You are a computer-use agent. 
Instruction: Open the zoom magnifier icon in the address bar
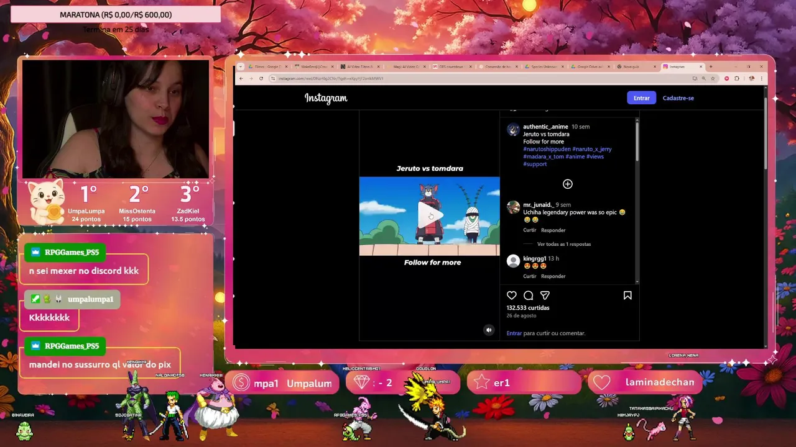pyautogui.click(x=704, y=78)
